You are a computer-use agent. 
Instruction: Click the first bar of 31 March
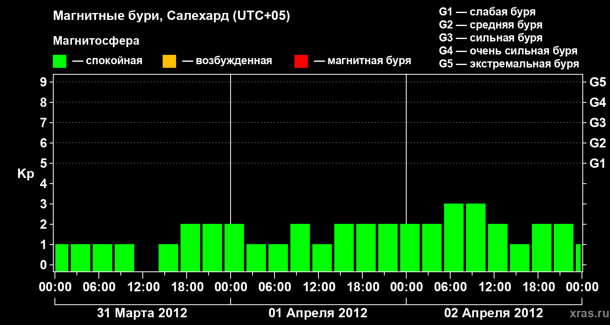coord(62,258)
